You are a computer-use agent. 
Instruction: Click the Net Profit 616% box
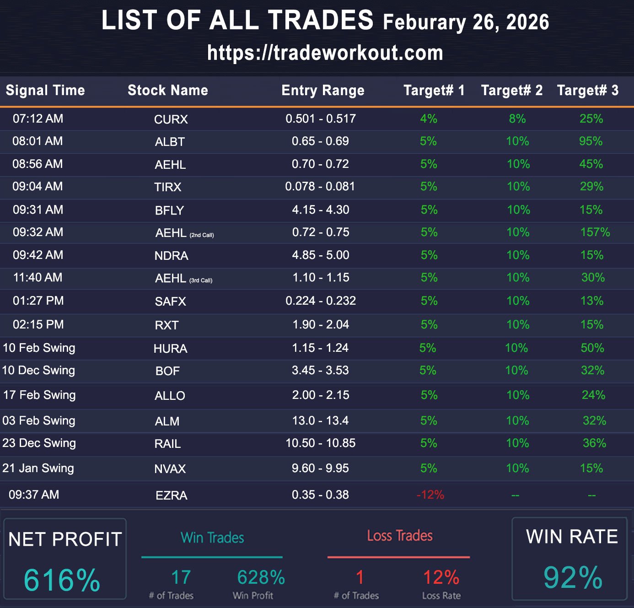64,559
